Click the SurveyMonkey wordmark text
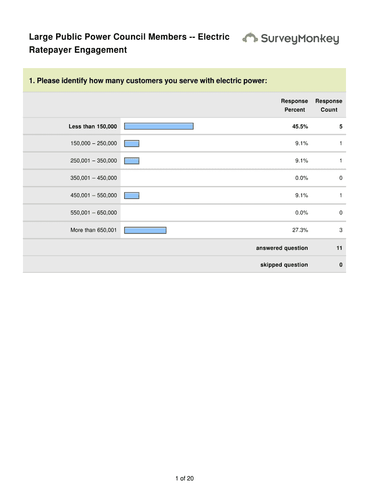Image resolution: width=369 pixels, height=491 pixels. pyautogui.click(x=300, y=39)
